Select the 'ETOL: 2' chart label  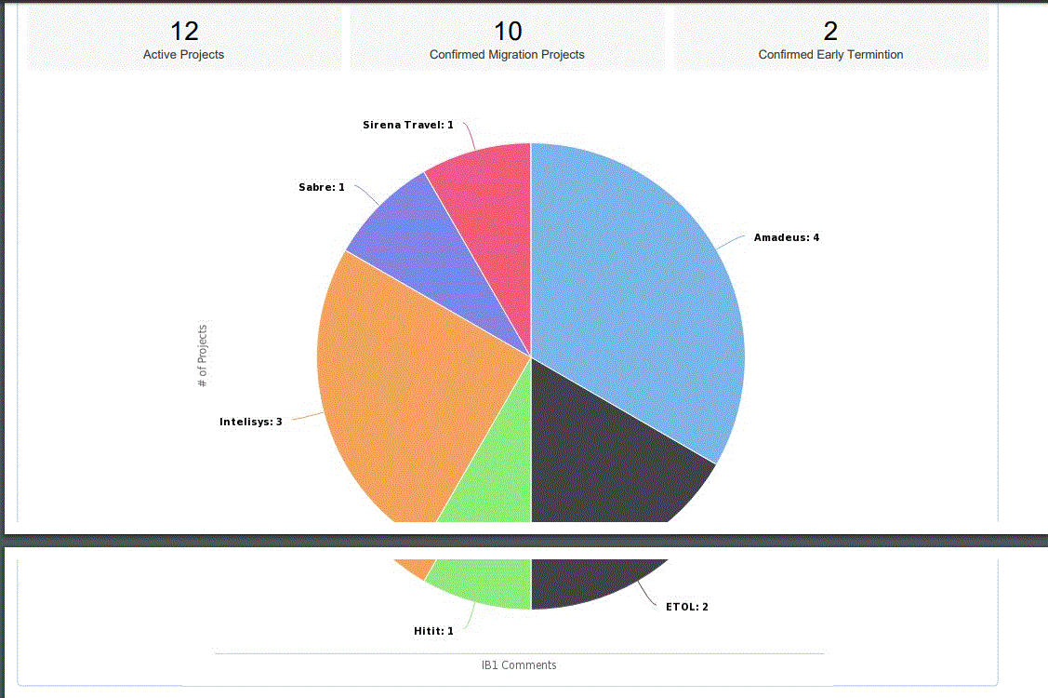coord(686,607)
